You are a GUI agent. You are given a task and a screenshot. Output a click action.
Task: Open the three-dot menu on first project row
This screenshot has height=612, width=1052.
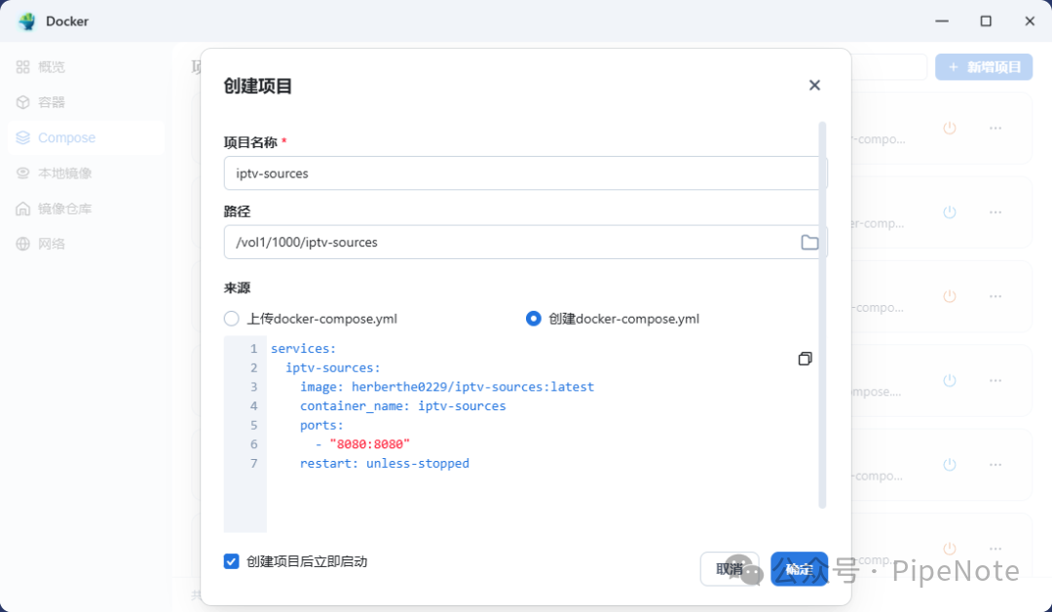[995, 128]
